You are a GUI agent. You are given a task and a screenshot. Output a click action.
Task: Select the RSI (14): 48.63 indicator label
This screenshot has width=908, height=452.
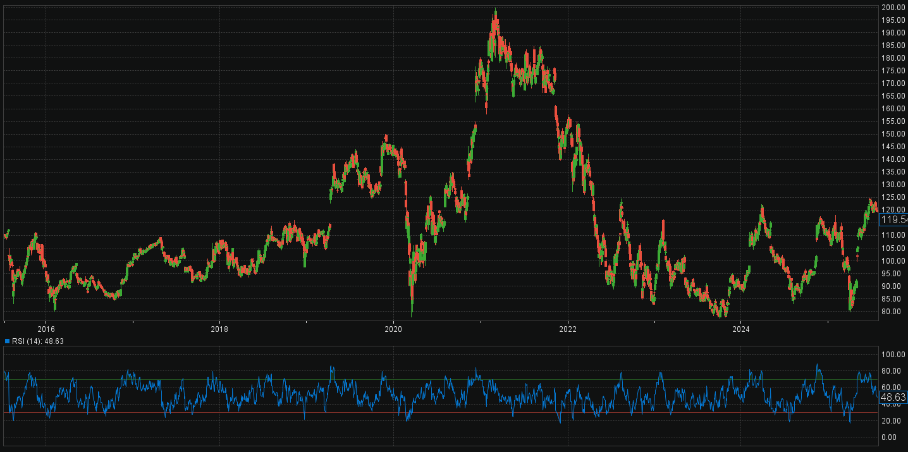click(x=38, y=341)
